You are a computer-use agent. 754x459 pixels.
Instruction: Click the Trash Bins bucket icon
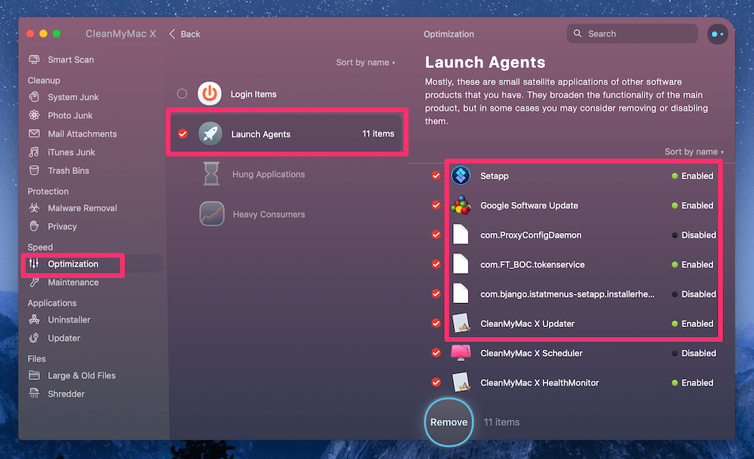click(x=34, y=170)
